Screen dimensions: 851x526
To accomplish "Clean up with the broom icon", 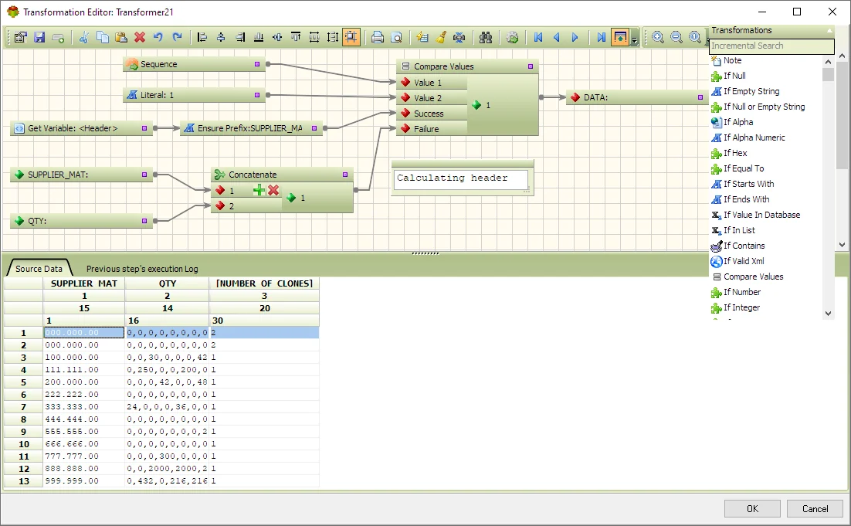I will click(441, 37).
